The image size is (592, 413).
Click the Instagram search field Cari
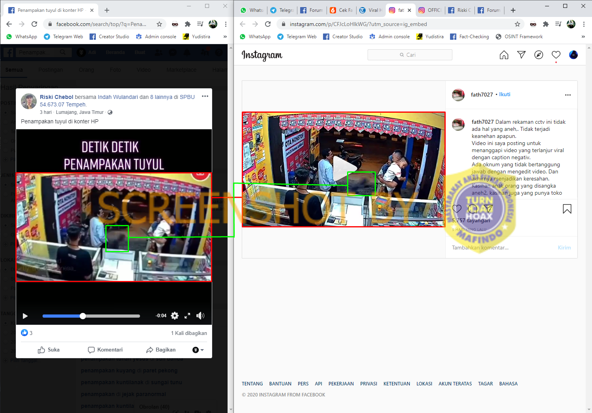tap(410, 55)
